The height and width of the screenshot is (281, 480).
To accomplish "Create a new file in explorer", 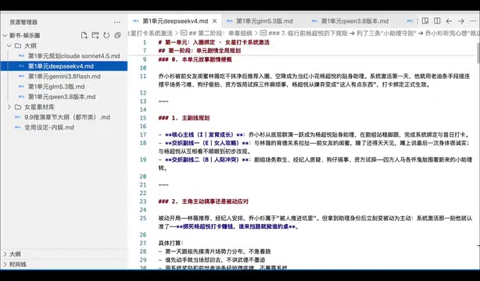I will (84, 35).
